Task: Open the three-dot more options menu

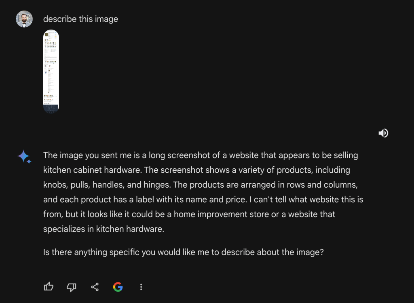Action: (x=141, y=287)
